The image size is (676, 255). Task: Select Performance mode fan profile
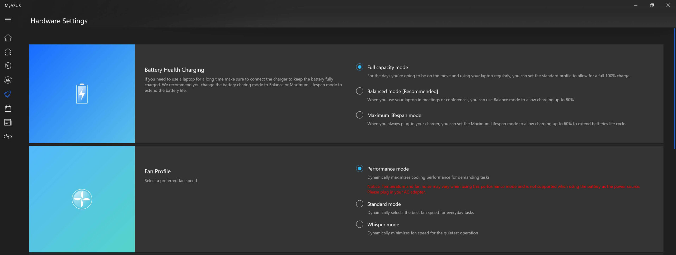359,168
